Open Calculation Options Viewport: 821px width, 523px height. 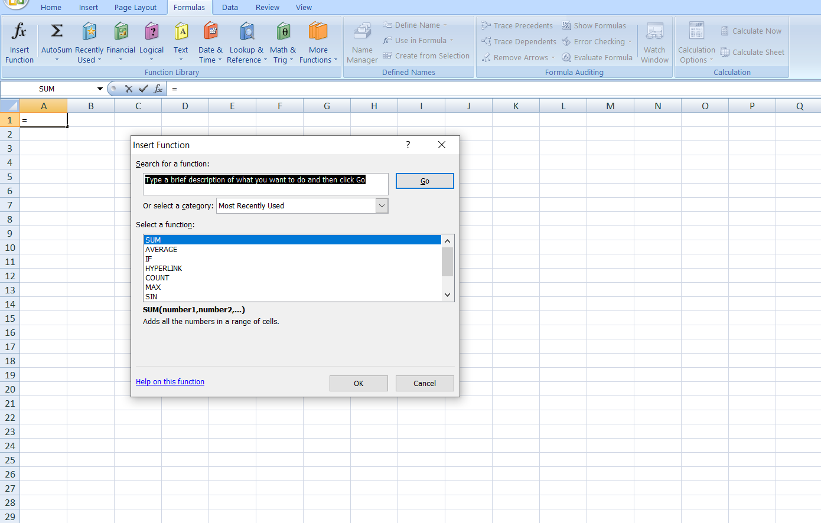point(696,44)
